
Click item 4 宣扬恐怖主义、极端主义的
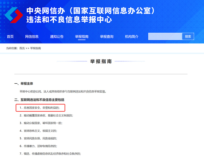pyautogui.click(x=38, y=131)
